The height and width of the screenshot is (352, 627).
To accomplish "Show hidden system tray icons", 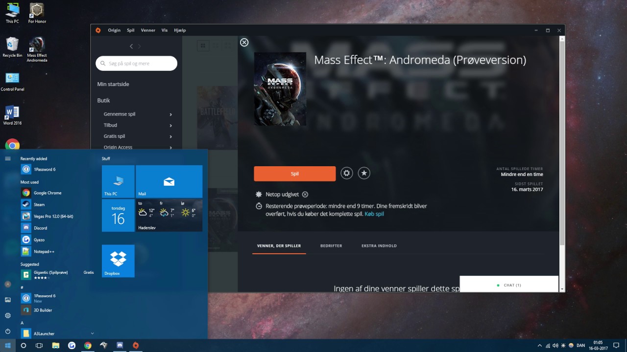I will tap(540, 345).
